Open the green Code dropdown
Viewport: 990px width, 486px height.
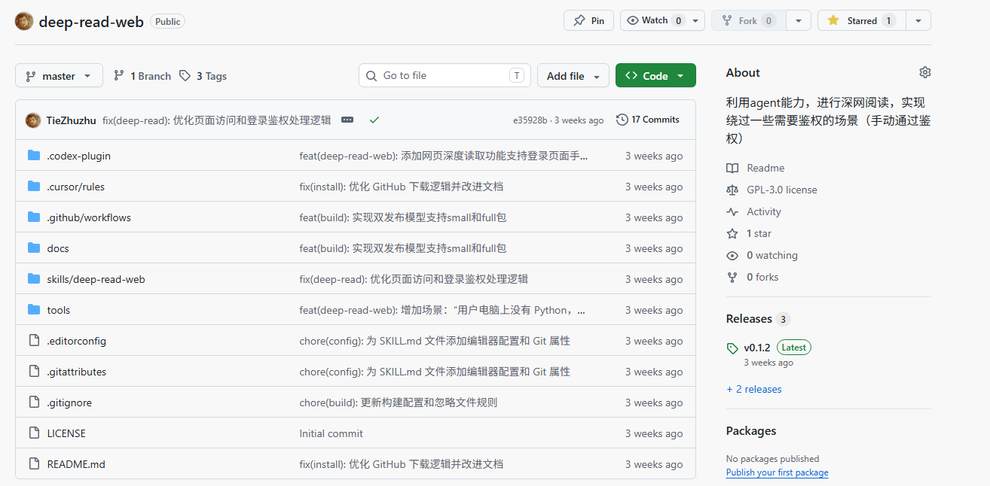pyautogui.click(x=655, y=76)
